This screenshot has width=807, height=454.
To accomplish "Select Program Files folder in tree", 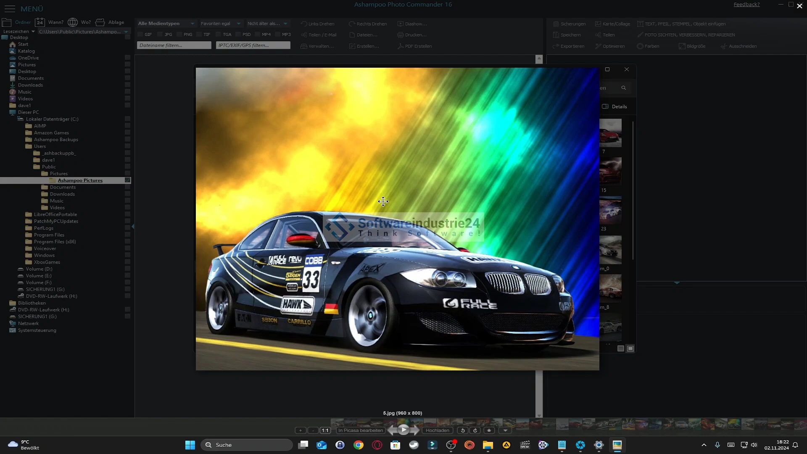I will (49, 235).
